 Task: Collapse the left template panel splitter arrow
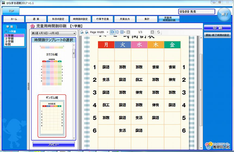(28, 86)
